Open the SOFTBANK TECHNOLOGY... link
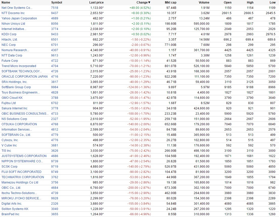 coord(22,71)
